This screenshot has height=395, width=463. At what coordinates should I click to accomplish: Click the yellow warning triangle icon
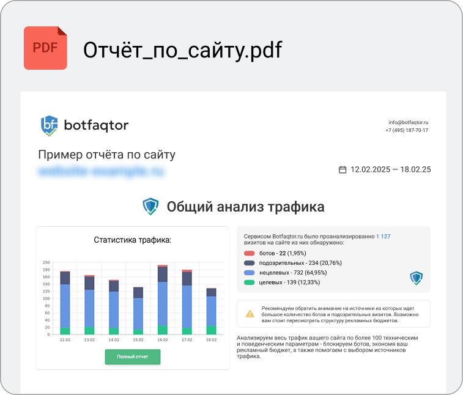pyautogui.click(x=250, y=314)
